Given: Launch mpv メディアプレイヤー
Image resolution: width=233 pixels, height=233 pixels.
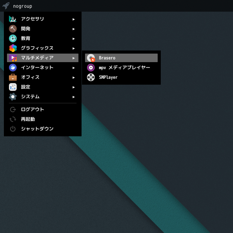Looking at the screenshot, I should tap(121, 68).
